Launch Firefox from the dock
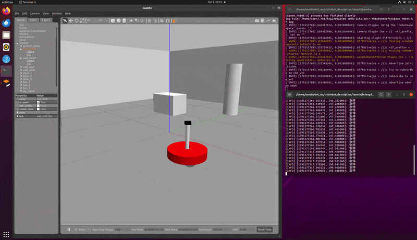 coord(6,11)
